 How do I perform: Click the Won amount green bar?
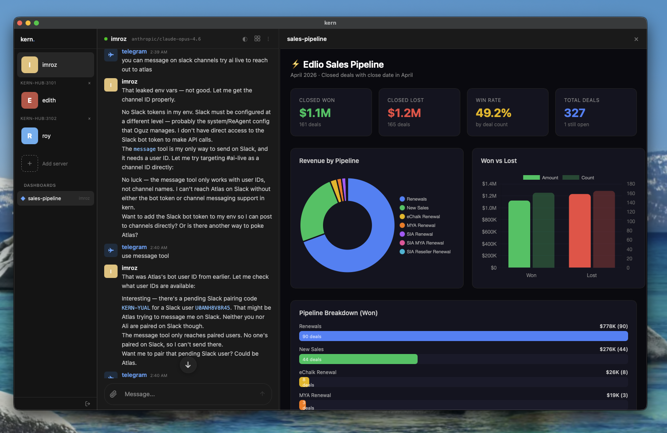(x=519, y=234)
